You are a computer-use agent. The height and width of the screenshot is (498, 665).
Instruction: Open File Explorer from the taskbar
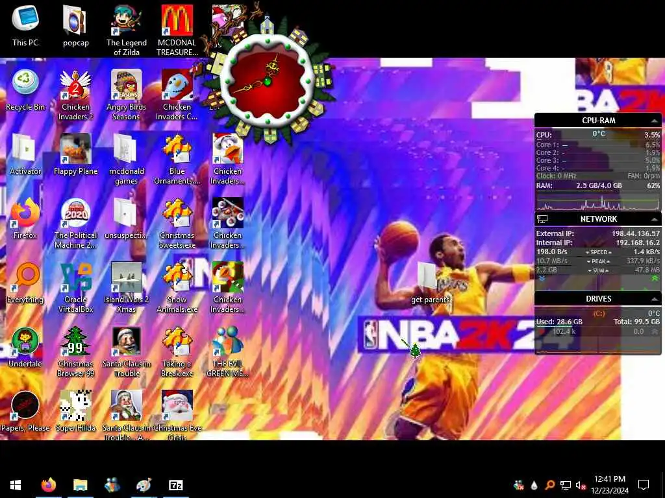(x=80, y=485)
